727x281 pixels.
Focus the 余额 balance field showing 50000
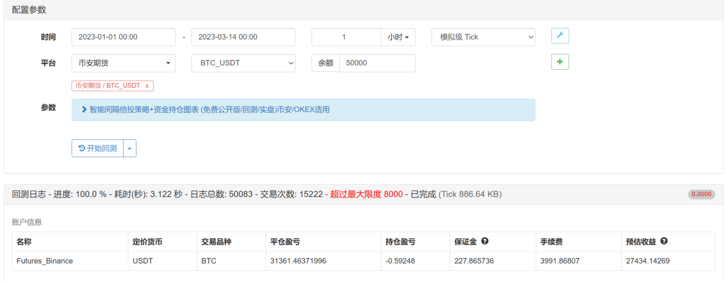pyautogui.click(x=377, y=63)
